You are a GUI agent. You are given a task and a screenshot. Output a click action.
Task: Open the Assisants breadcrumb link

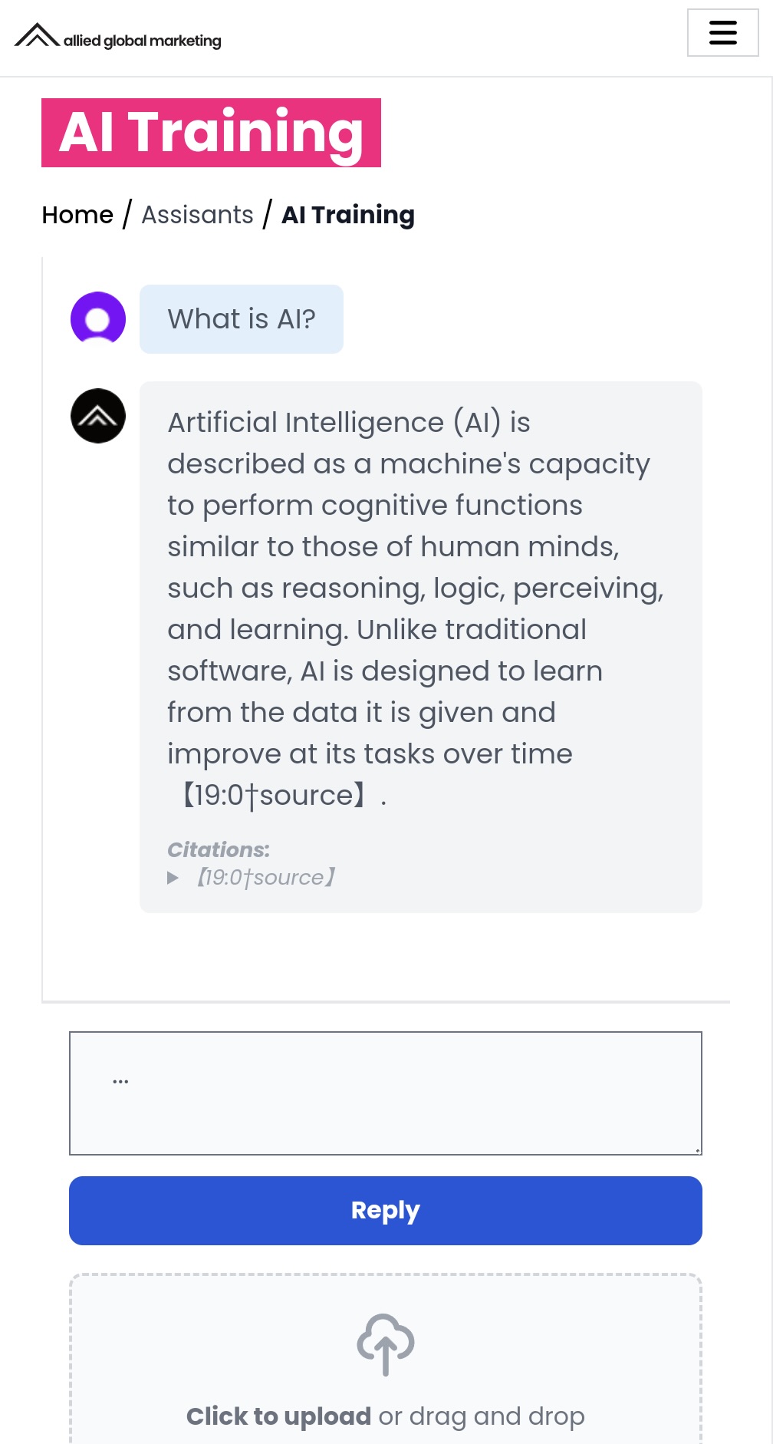(x=198, y=215)
